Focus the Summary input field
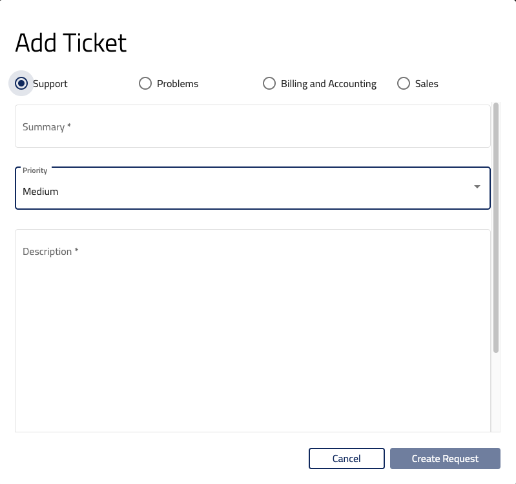The height and width of the screenshot is (484, 516). [x=253, y=127]
